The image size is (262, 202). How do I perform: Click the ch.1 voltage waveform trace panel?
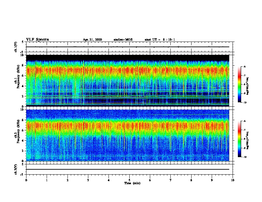point(129,47)
